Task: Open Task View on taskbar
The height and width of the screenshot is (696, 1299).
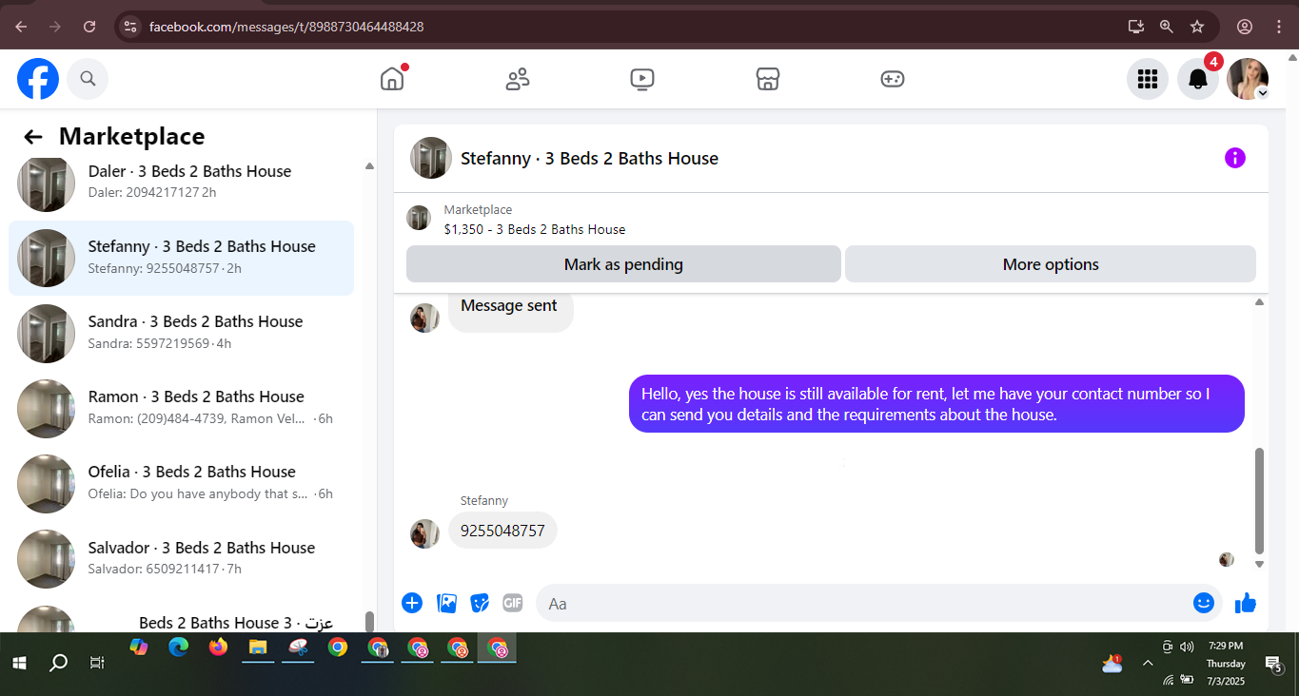Action: (96, 662)
